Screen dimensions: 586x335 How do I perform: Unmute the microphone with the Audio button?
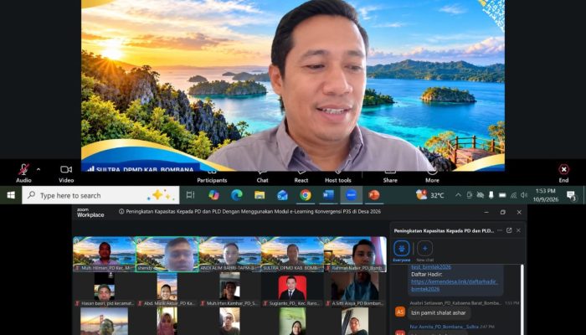pos(23,173)
